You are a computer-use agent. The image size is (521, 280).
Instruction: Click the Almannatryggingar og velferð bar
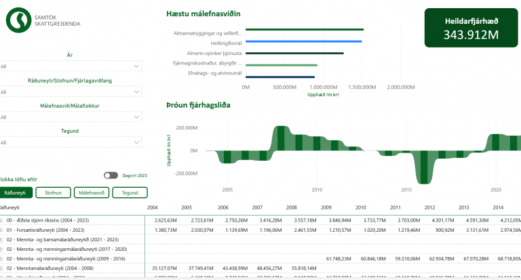(x=304, y=30)
